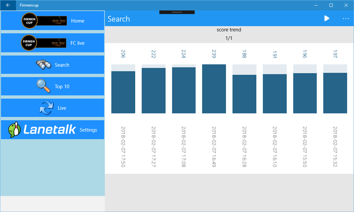Open the Live menu item
This screenshot has height=212, width=354.
(x=53, y=108)
